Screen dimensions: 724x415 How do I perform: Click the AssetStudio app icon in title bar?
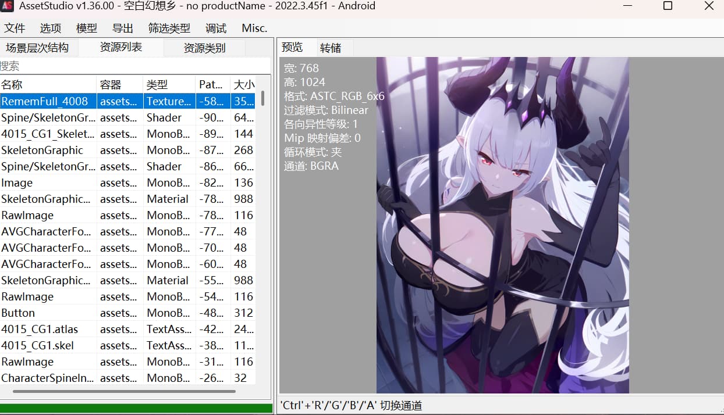(x=7, y=6)
